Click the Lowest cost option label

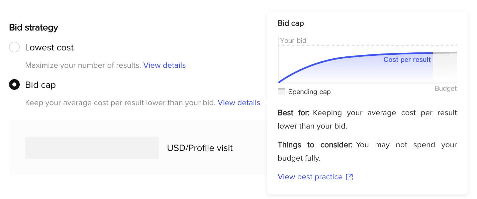[49, 47]
